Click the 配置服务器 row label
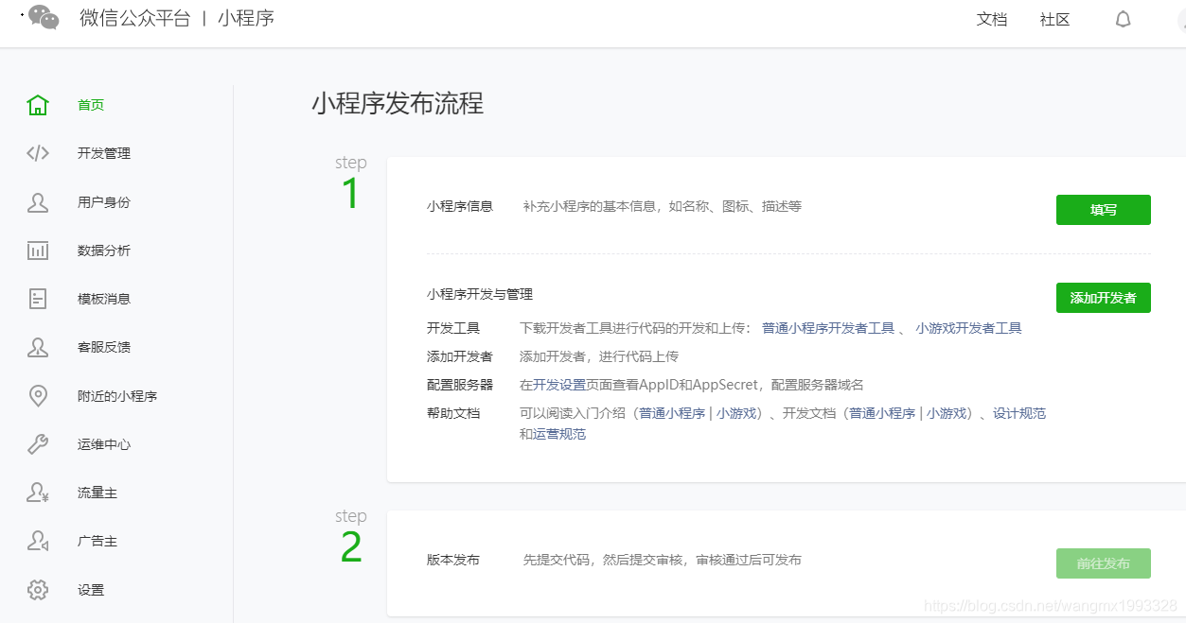1186x623 pixels. click(x=460, y=385)
